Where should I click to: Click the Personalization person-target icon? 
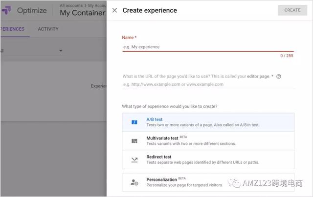[x=134, y=182]
